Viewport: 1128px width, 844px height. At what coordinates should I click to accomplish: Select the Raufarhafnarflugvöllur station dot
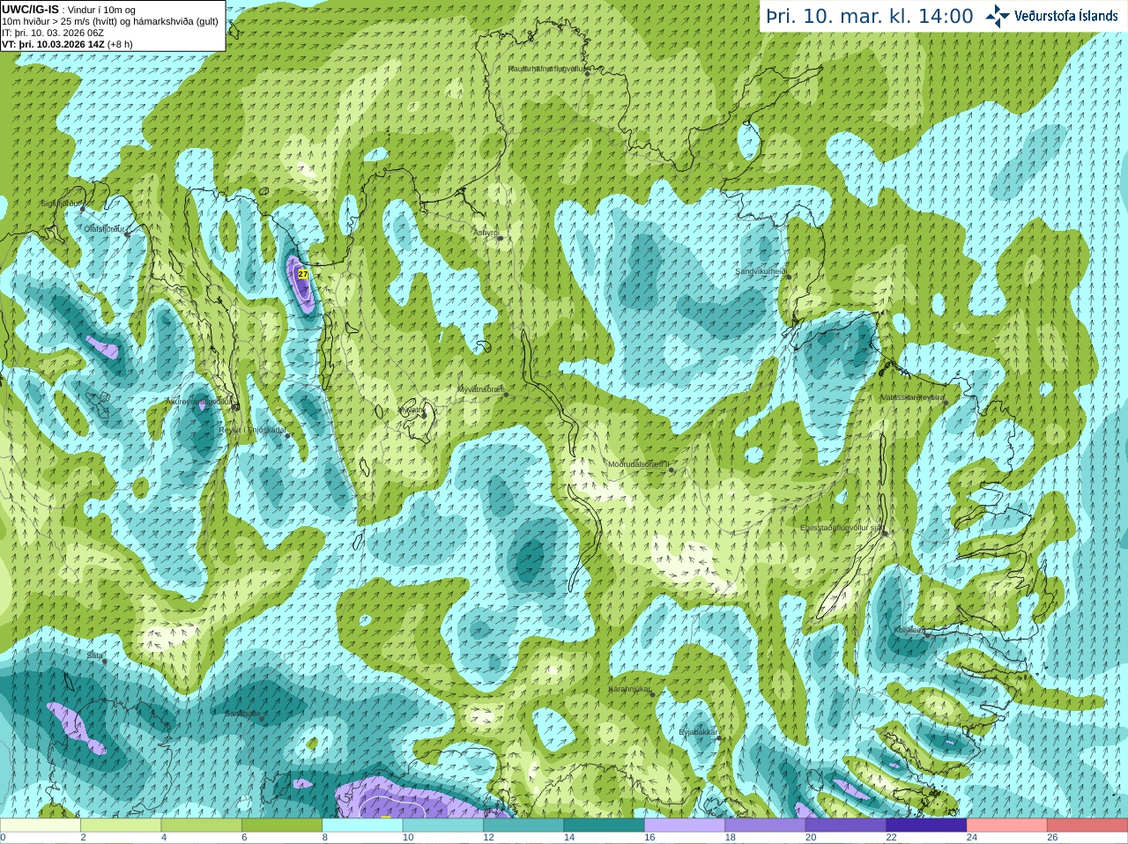pos(588,73)
